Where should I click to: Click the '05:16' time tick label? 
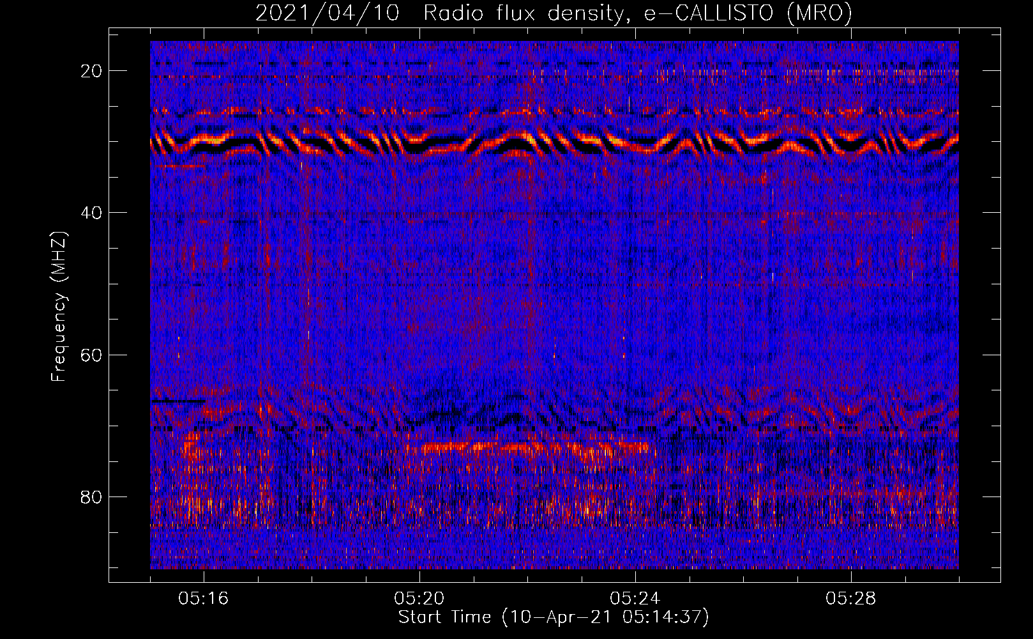click(204, 599)
